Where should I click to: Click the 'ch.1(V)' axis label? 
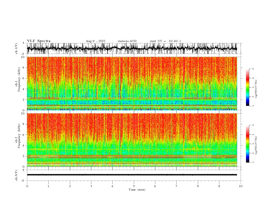click(16, 48)
